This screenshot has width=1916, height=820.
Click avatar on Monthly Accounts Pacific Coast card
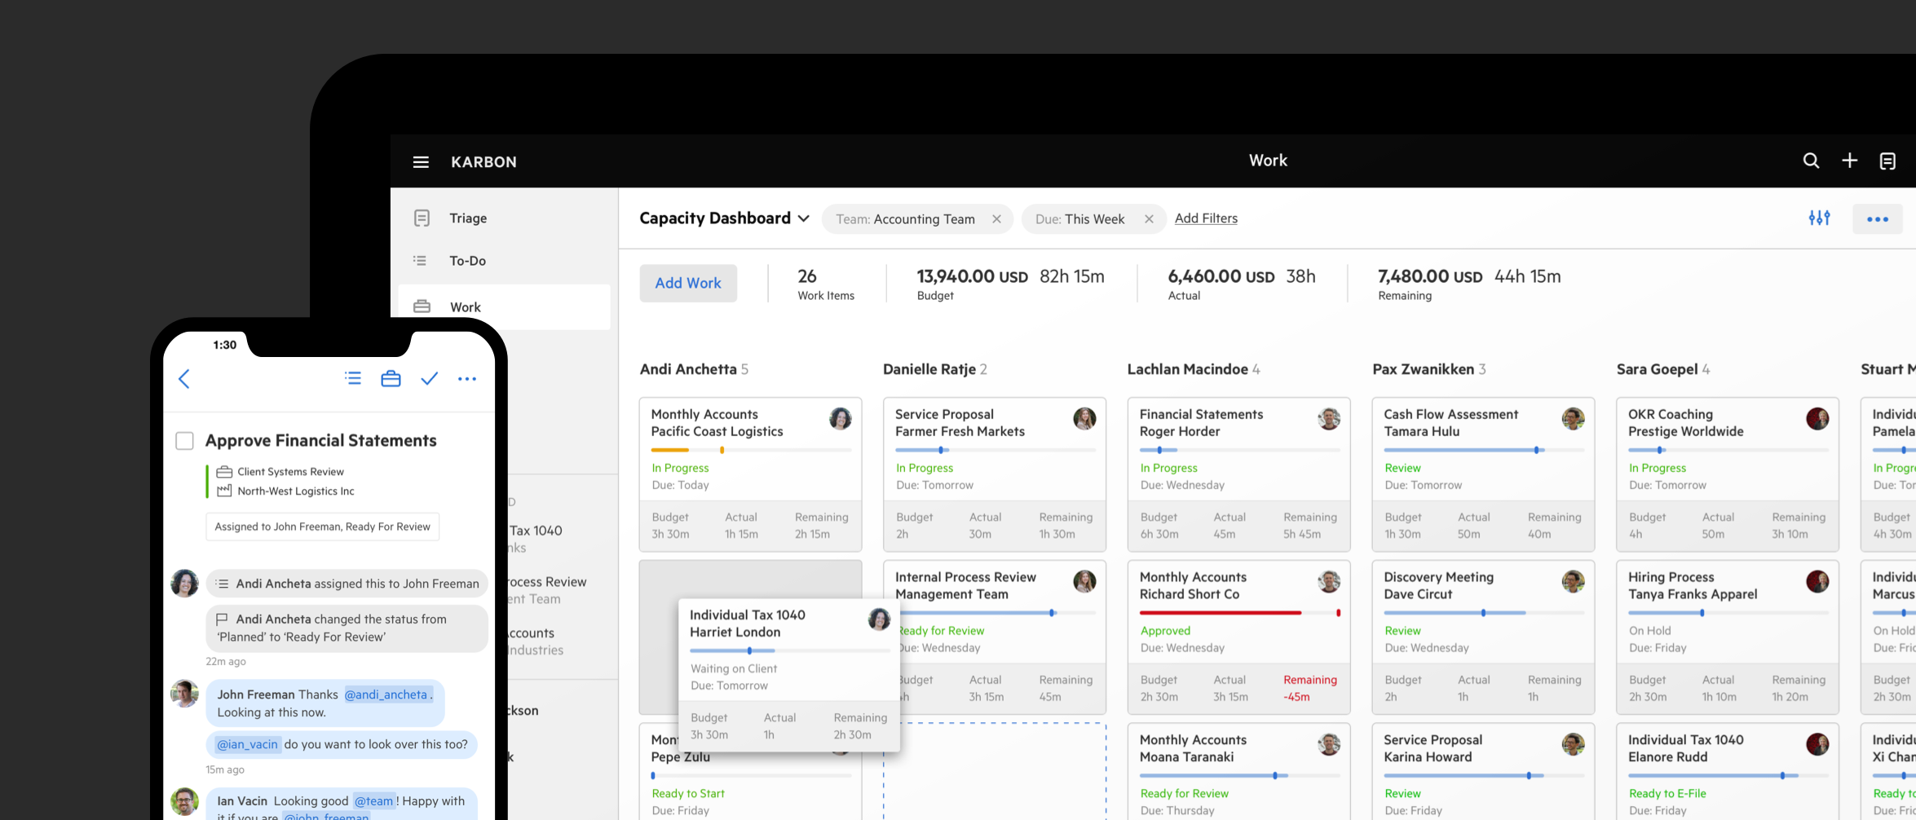840,419
